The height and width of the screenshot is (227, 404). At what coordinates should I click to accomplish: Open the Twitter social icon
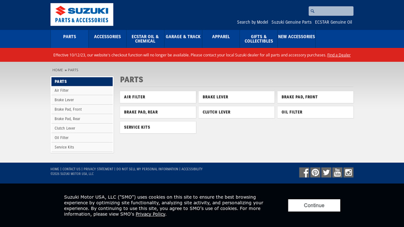(x=326, y=173)
